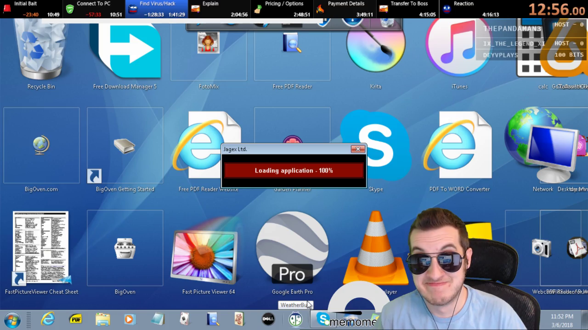Open the yellow PDF app on the taskbar
588x330 pixels.
[x=75, y=319]
